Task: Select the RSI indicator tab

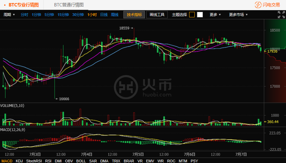Action: pyautogui.click(x=48, y=161)
